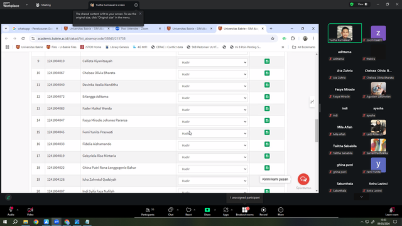The image size is (402, 226).
Task: Click the green save icon for Callista Viyanitasyah
Action: tap(267, 62)
